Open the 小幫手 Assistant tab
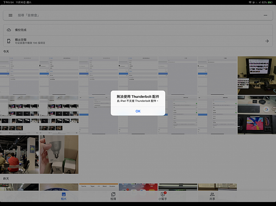Viewport: 276px width, 206px height. click(x=163, y=196)
